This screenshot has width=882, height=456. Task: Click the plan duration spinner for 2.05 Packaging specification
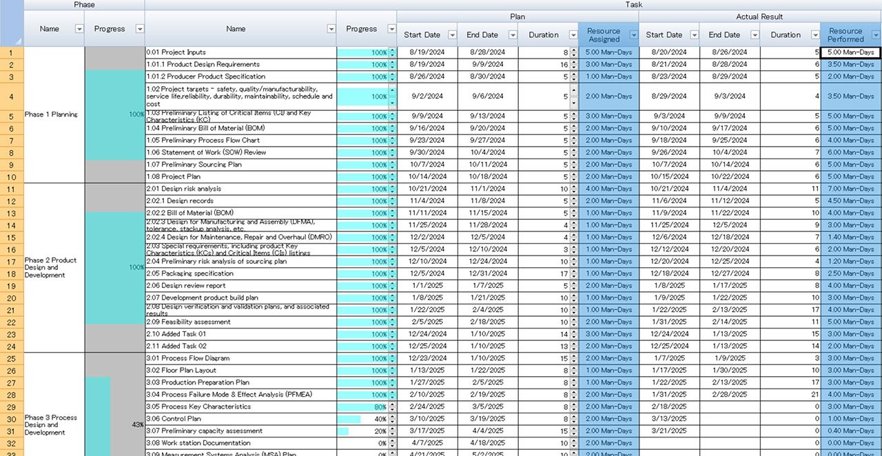[x=574, y=273]
